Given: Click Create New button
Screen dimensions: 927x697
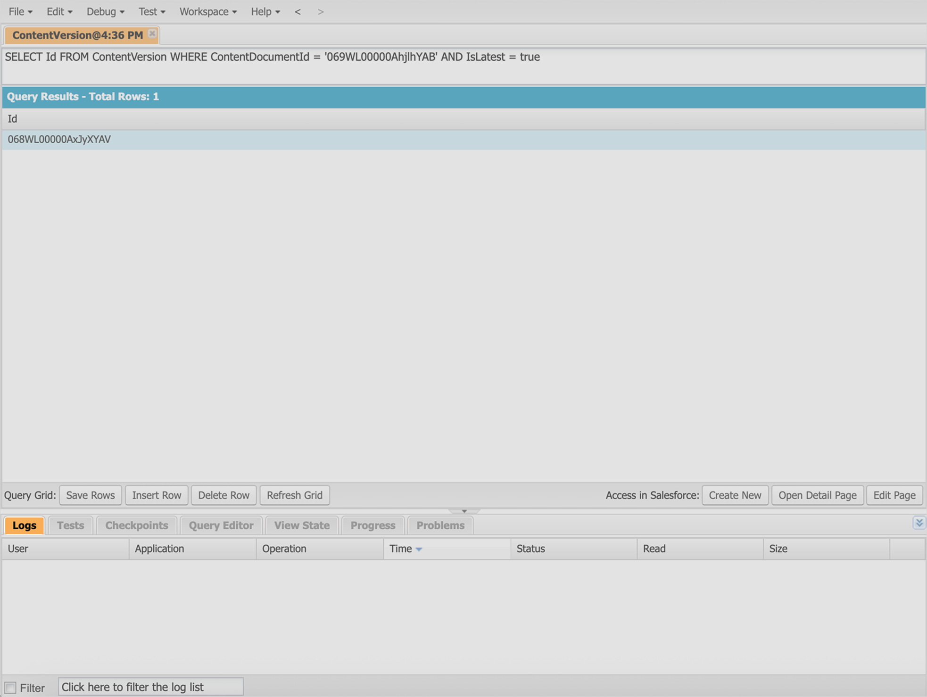Looking at the screenshot, I should pyautogui.click(x=735, y=495).
